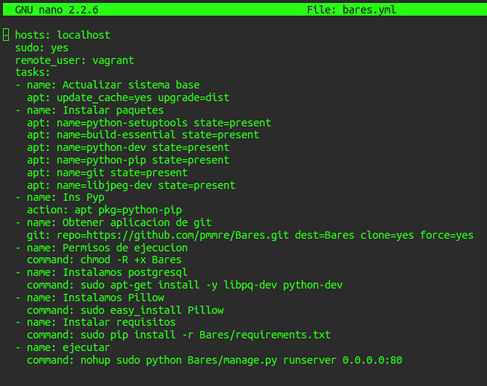The height and width of the screenshot is (386, 487).
Task: Click the Ins Pyp task name
Action: point(83,198)
